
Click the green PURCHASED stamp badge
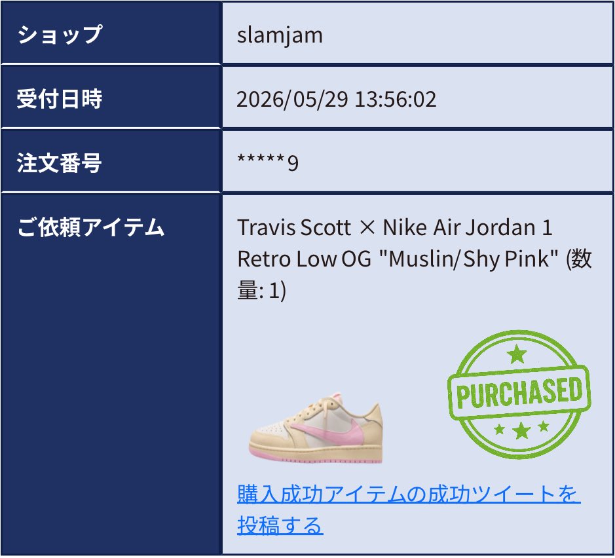pos(519,394)
